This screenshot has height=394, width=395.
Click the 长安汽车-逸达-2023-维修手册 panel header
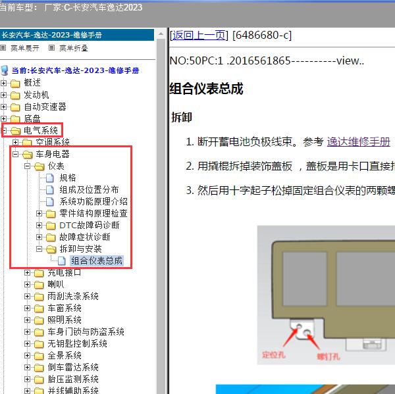point(77,35)
